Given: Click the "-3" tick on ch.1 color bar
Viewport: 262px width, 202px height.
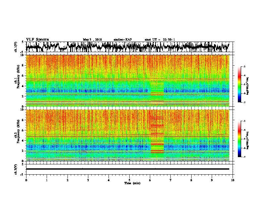Looking at the screenshot, I should (x=244, y=67).
